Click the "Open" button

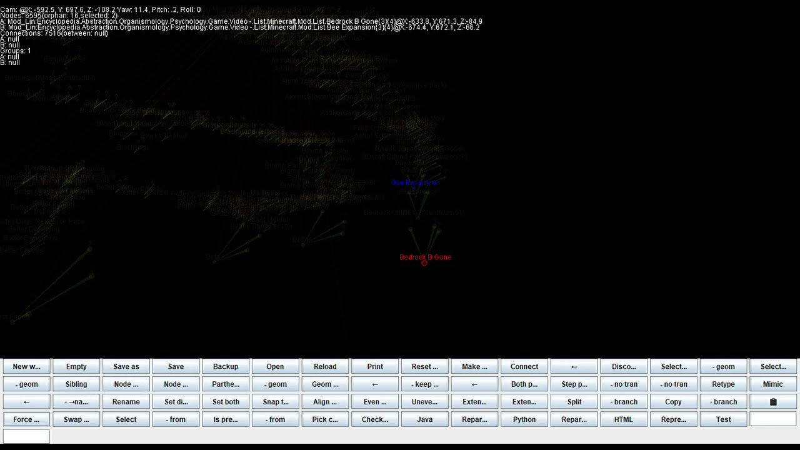pos(275,367)
